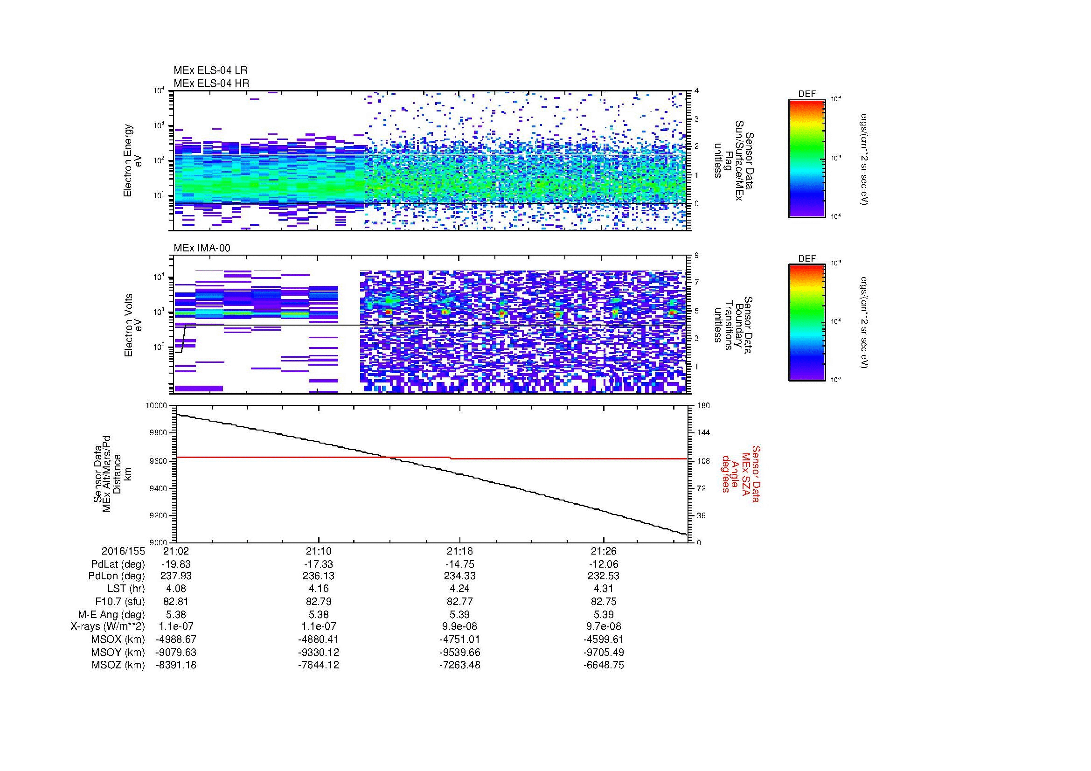Image resolution: width=1091 pixels, height=771 pixels.
Task: Click the top DEF color bar
Action: point(807,158)
